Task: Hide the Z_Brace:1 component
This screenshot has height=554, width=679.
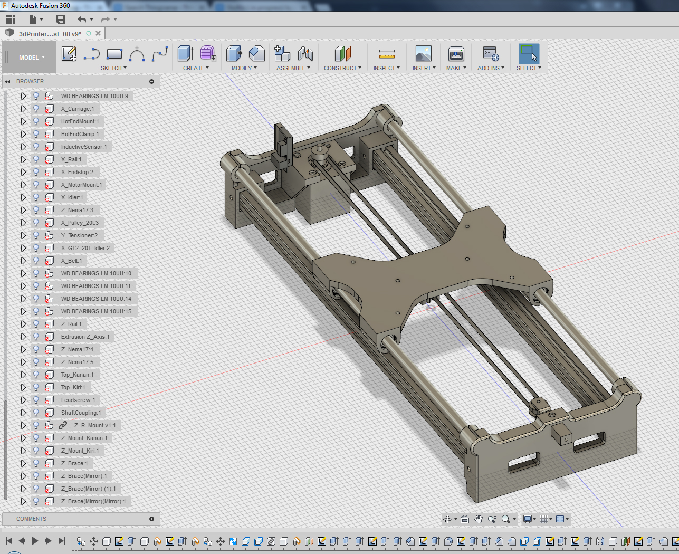Action: click(36, 463)
